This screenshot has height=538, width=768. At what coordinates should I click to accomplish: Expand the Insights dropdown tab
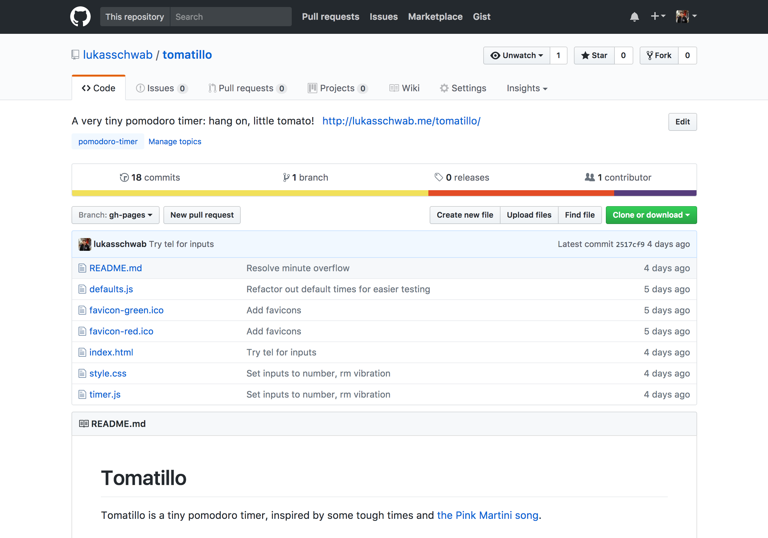(x=527, y=88)
